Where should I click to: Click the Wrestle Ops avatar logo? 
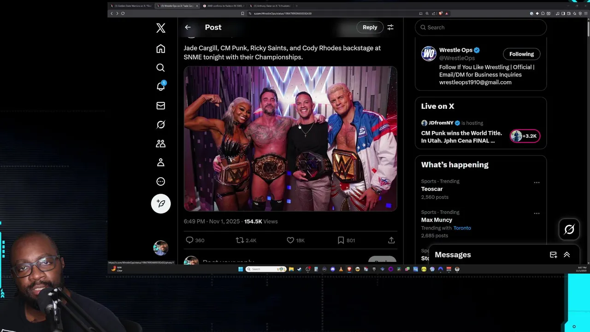point(429,53)
